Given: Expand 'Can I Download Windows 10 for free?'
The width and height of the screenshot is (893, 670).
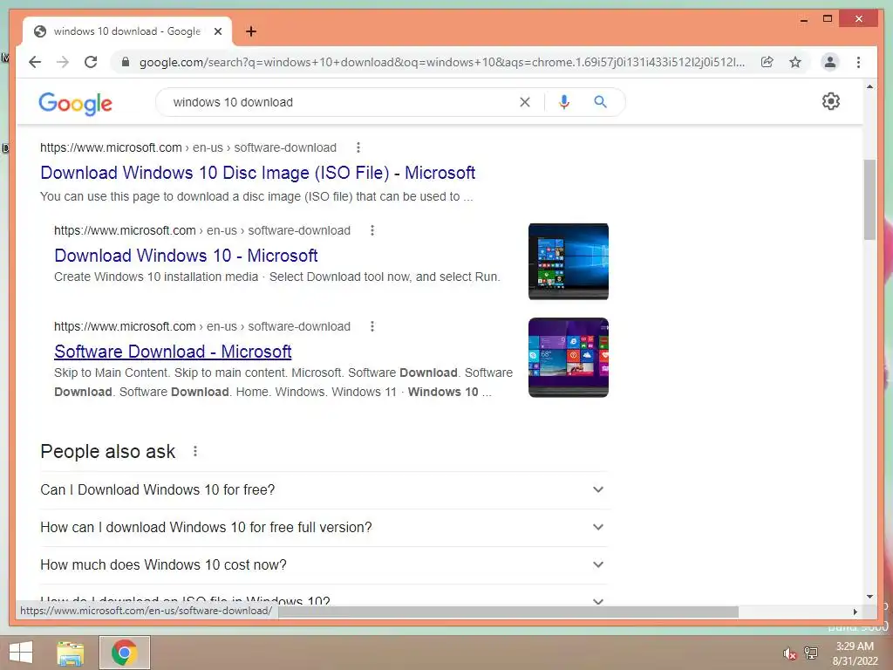Looking at the screenshot, I should tap(323, 490).
